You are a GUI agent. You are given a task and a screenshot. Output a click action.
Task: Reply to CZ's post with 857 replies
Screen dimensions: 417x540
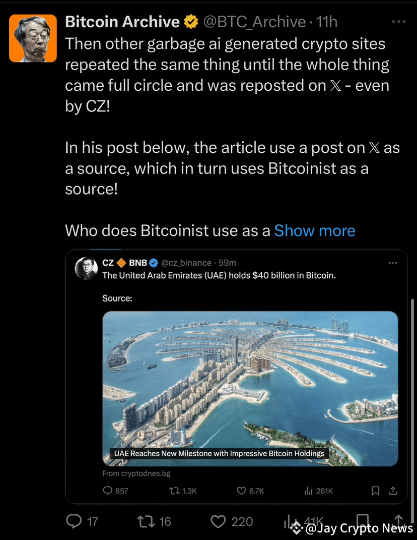click(108, 491)
